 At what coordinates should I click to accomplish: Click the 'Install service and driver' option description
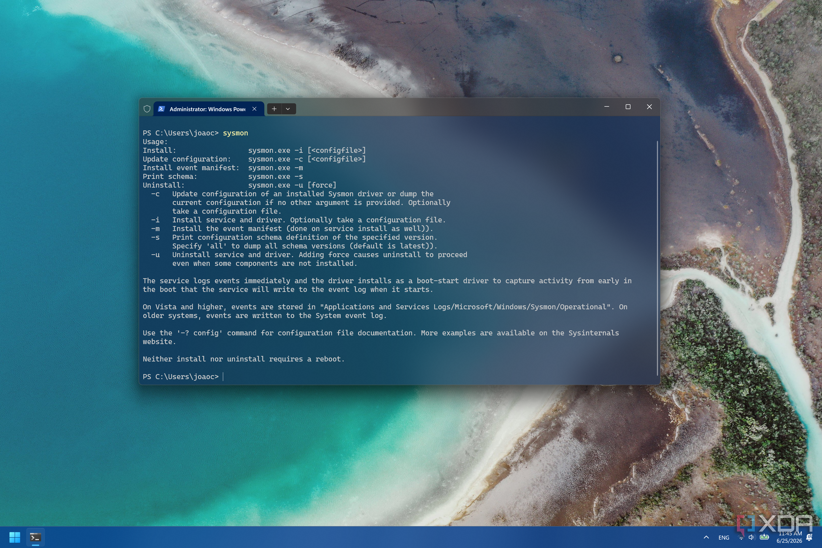click(x=309, y=220)
